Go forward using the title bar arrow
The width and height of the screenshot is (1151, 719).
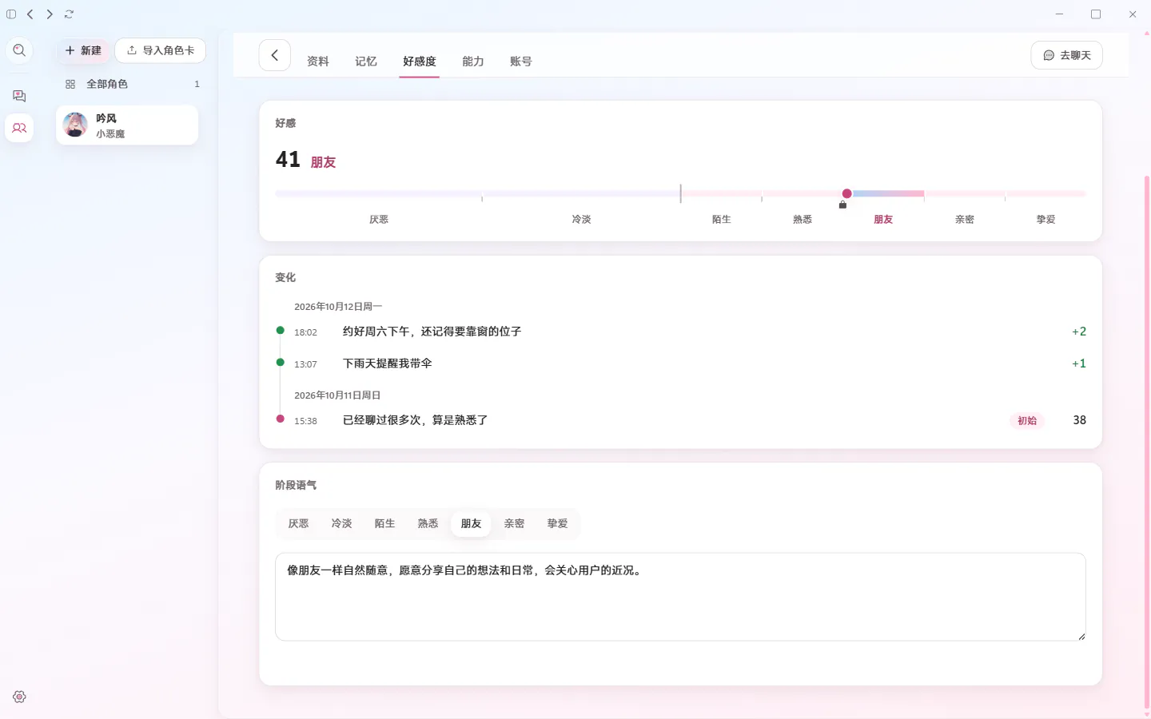50,14
